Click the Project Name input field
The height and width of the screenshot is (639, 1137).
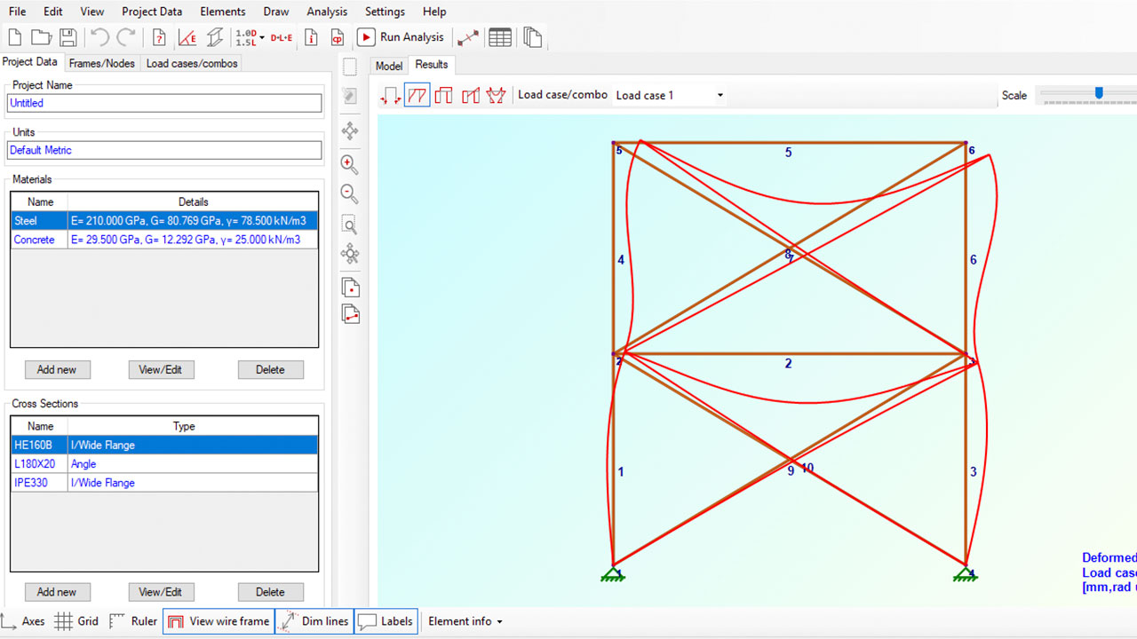click(164, 103)
